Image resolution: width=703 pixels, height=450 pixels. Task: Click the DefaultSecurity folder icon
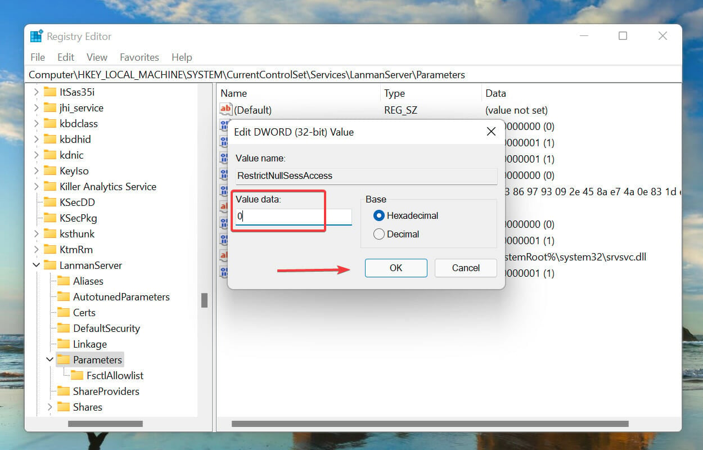pyautogui.click(x=64, y=328)
